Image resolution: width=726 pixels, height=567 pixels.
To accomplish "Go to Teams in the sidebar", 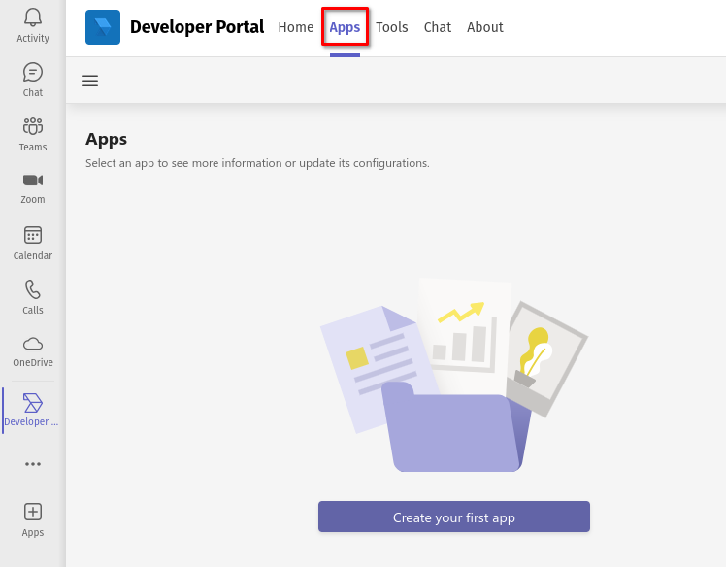I will [33, 127].
